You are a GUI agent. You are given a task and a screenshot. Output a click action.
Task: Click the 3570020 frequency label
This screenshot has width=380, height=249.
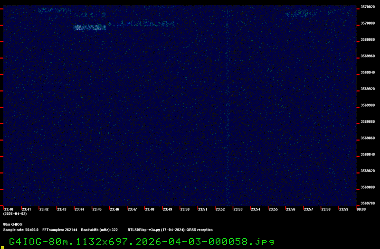(x=368, y=7)
